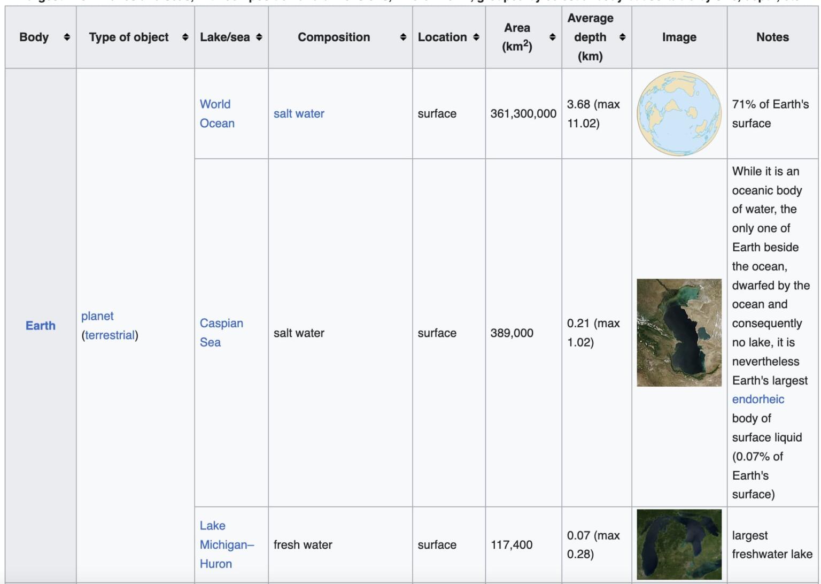The height and width of the screenshot is (584, 821).
Task: Click the Lake Michigan–Huron satellite image
Action: tap(679, 544)
